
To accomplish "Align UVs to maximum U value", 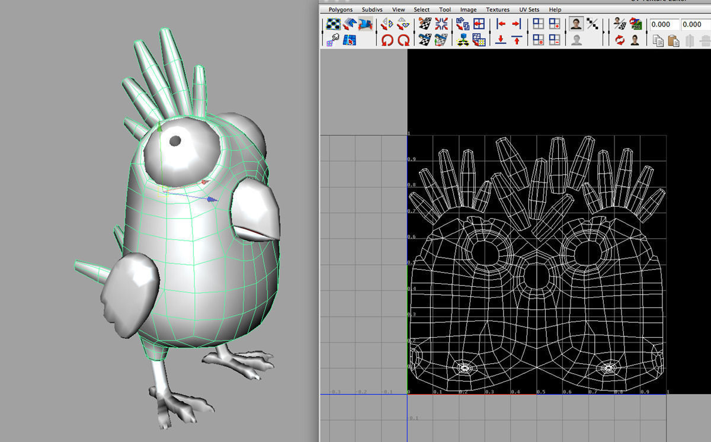I will point(517,24).
